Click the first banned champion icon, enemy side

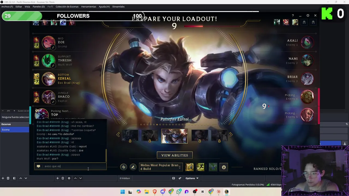[x=277, y=22]
